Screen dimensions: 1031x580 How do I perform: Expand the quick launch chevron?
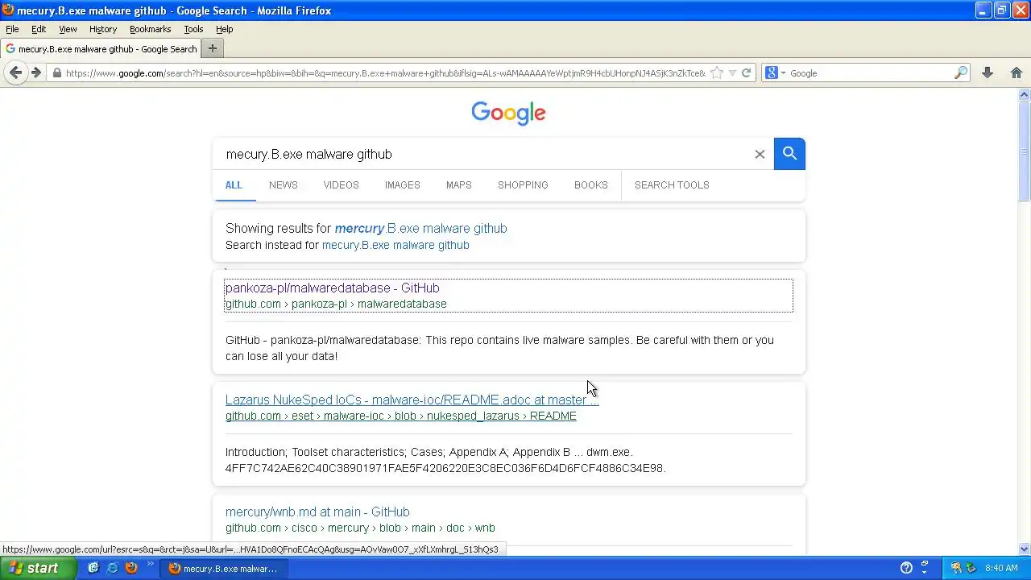[150, 565]
